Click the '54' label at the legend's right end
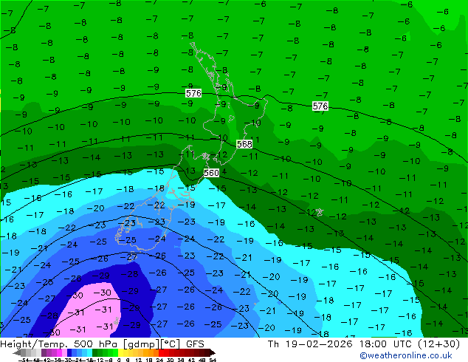Screen dimensions: 468x362 pyautogui.click(x=213, y=360)
